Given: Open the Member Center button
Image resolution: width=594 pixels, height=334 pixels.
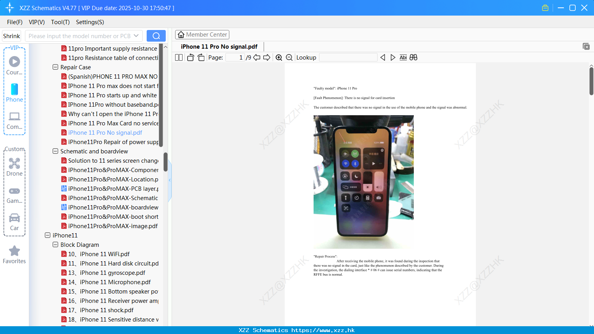Looking at the screenshot, I should (x=202, y=35).
